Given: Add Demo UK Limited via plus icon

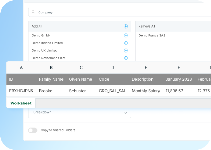Looking at the screenshot, I should tap(126, 50).
